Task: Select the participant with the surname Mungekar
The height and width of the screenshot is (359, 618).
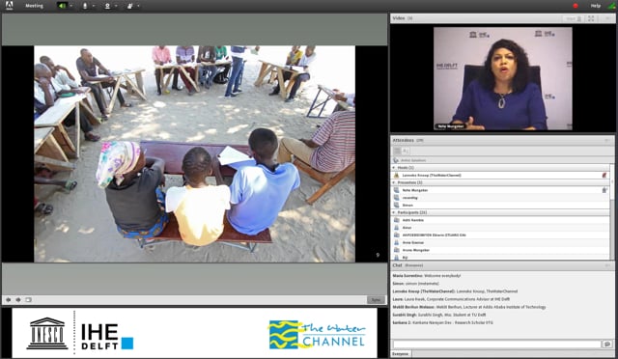Action: pos(500,250)
